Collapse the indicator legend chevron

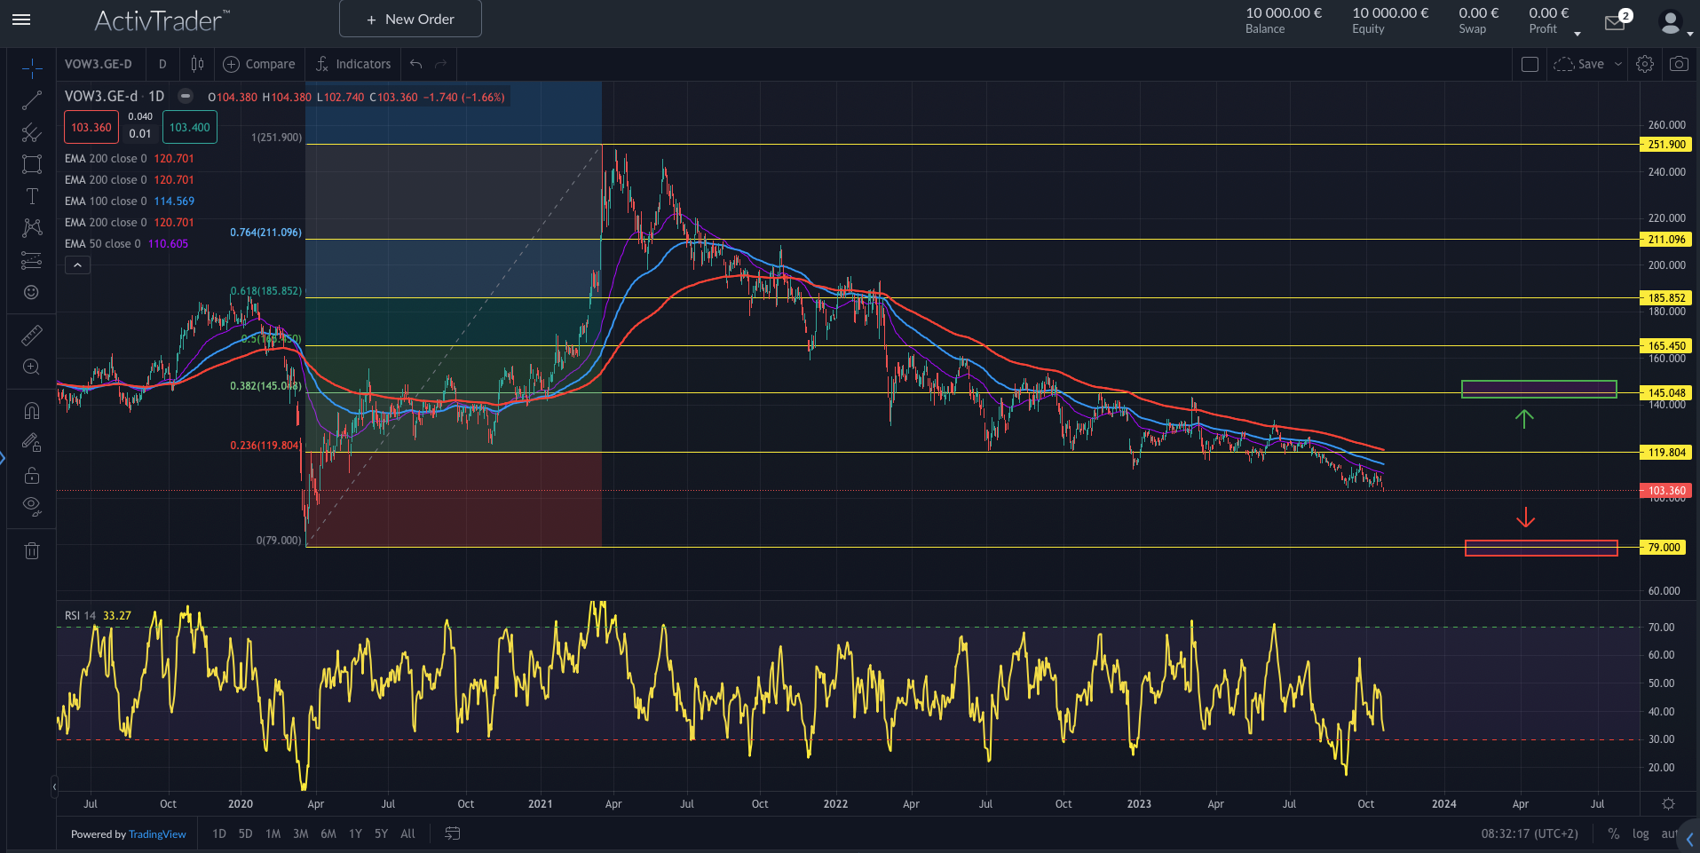coord(78,265)
